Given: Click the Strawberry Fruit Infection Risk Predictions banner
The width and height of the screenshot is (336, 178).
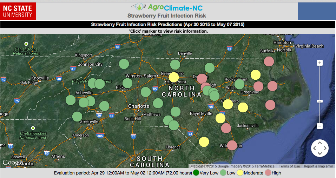Looking at the screenshot, I should (x=168, y=25).
